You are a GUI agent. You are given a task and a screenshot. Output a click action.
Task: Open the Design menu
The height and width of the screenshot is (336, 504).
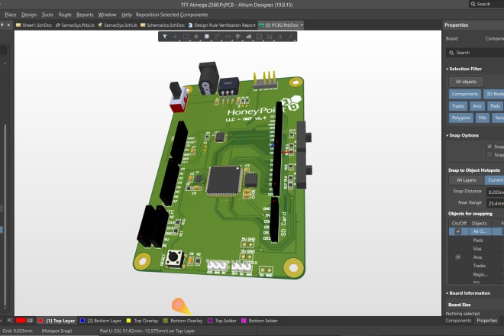29,15
